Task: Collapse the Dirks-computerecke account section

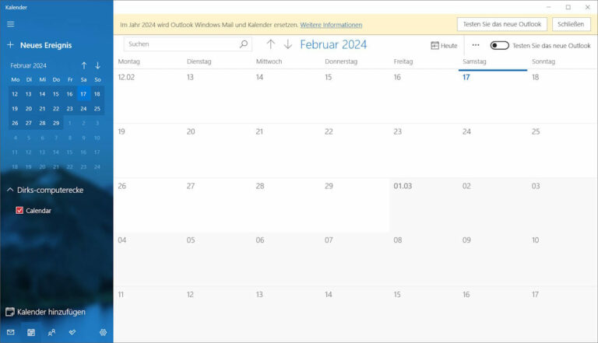Action: point(10,190)
